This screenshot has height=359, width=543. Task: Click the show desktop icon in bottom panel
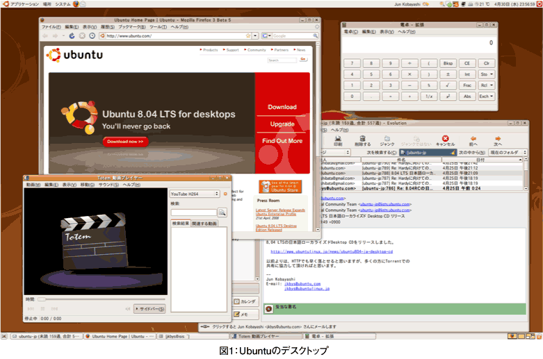[3, 336]
